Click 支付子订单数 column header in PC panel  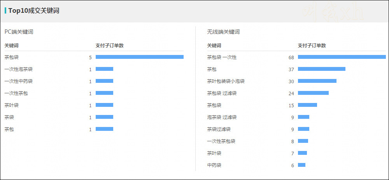(109, 45)
